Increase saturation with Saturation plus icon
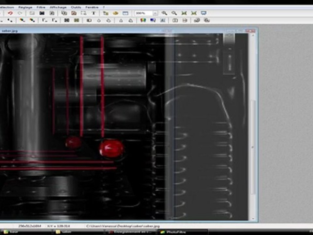313x235 pixels. [x=32, y=20]
